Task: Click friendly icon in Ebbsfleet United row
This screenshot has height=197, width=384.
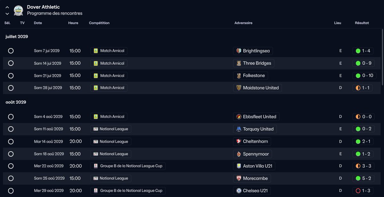Action: (x=96, y=117)
